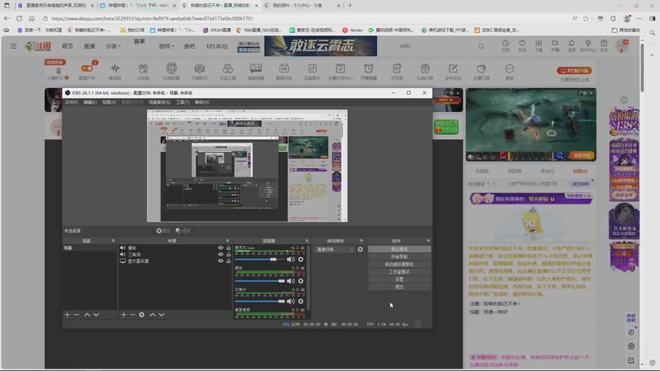Image resolution: width=660 pixels, height=371 pixels.
Task: Click the browser address bar
Action: coord(307,18)
